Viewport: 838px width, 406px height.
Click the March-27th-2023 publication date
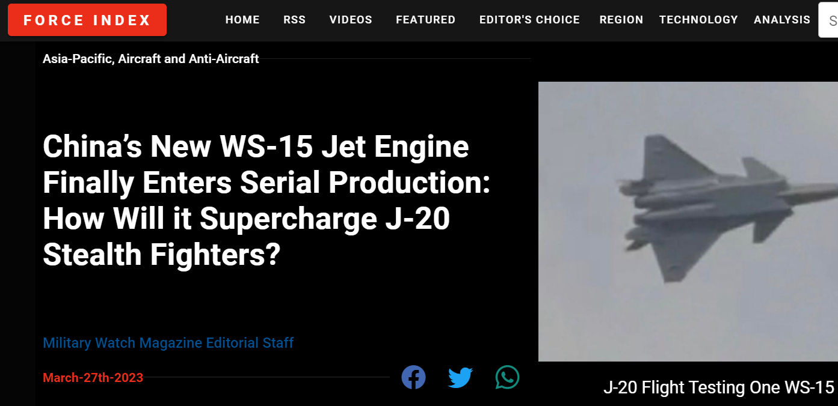tap(93, 378)
